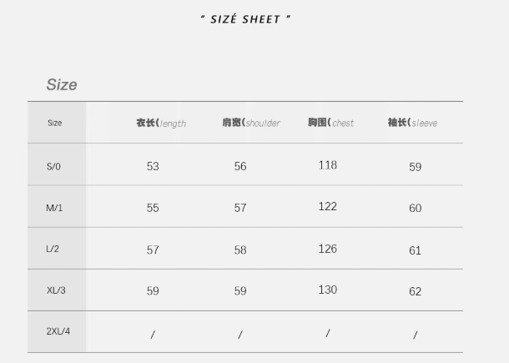Click chest value 126 in L/2 row
This screenshot has width=509, height=363.
coord(328,249)
